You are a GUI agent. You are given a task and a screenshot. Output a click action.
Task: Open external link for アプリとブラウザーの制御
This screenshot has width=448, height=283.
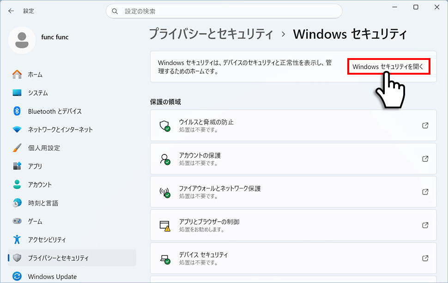coord(425,225)
